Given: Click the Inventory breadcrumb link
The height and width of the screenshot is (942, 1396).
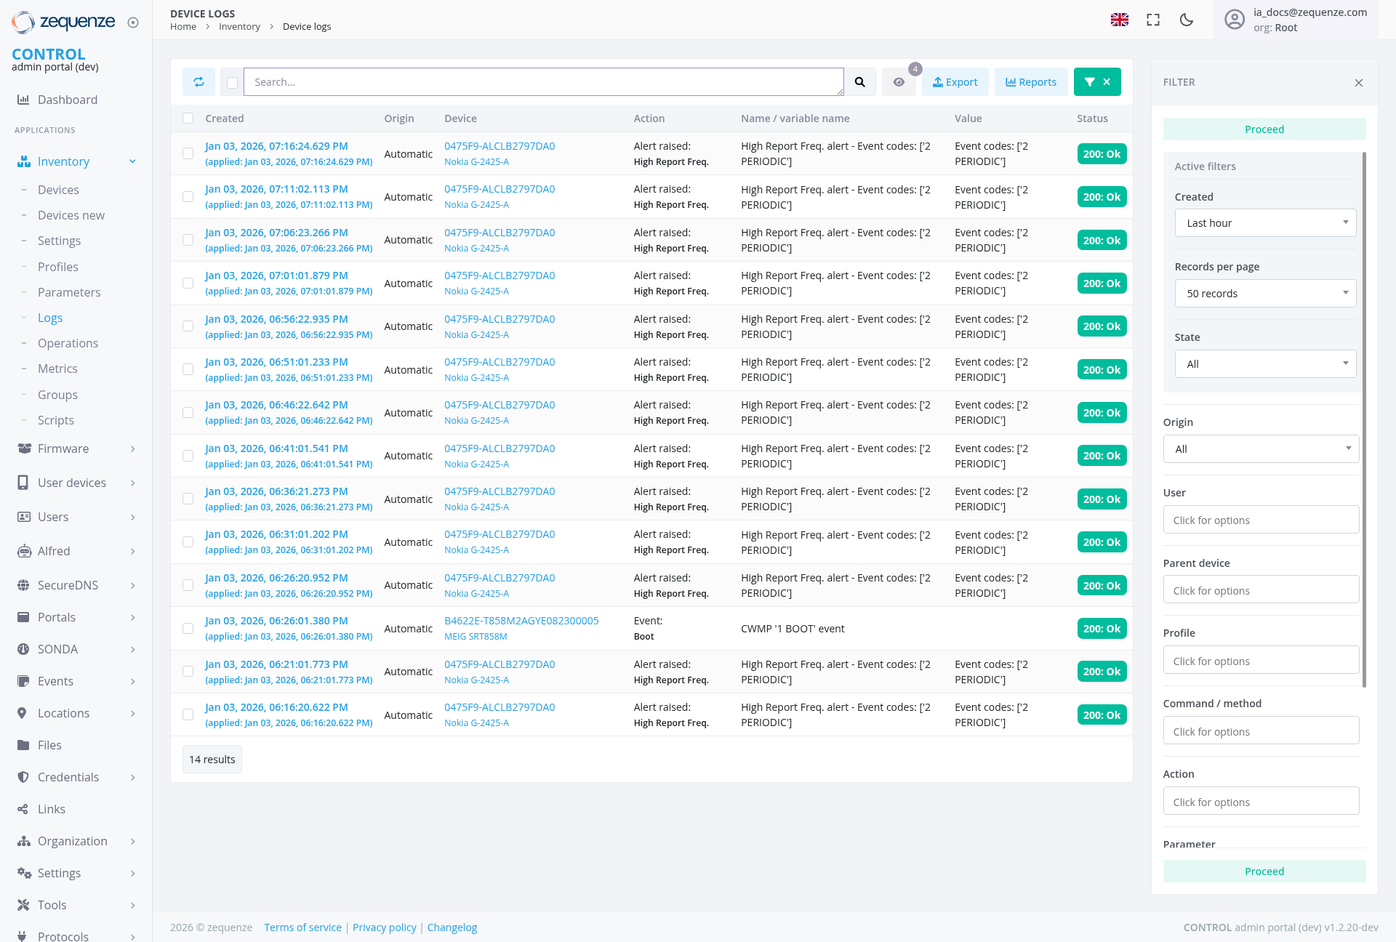Looking at the screenshot, I should pos(239,27).
